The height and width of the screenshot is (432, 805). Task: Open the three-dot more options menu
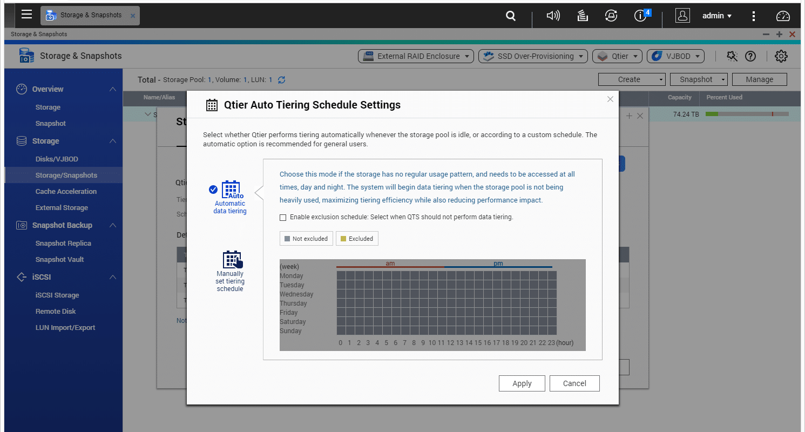point(754,16)
